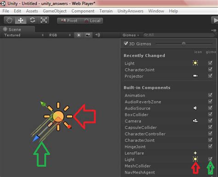Click the green Y-axis arrow handle
This screenshot has width=218, height=177.
43,104
